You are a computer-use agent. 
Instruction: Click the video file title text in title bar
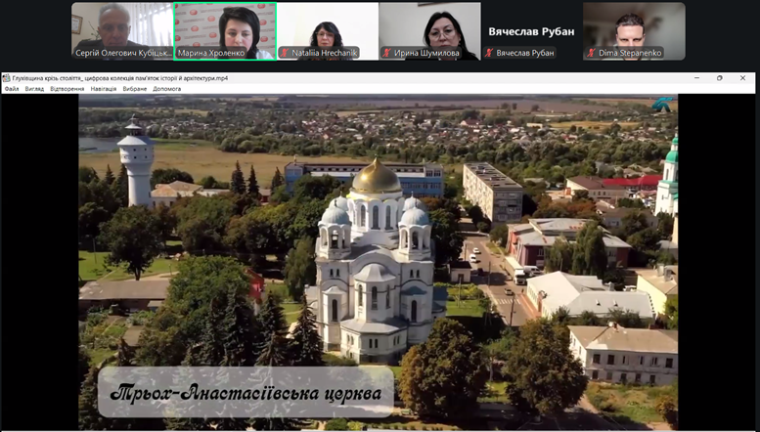pos(120,78)
